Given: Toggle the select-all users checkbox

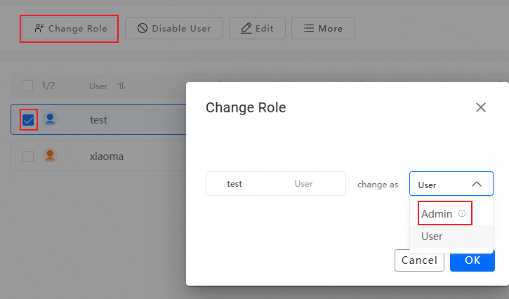Looking at the screenshot, I should point(27,86).
